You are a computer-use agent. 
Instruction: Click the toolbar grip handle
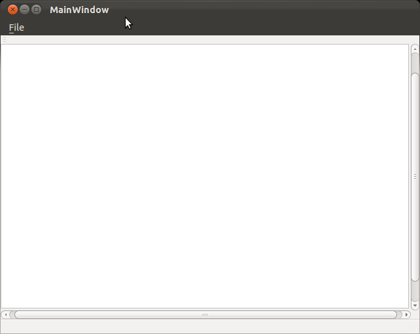coord(5,40)
